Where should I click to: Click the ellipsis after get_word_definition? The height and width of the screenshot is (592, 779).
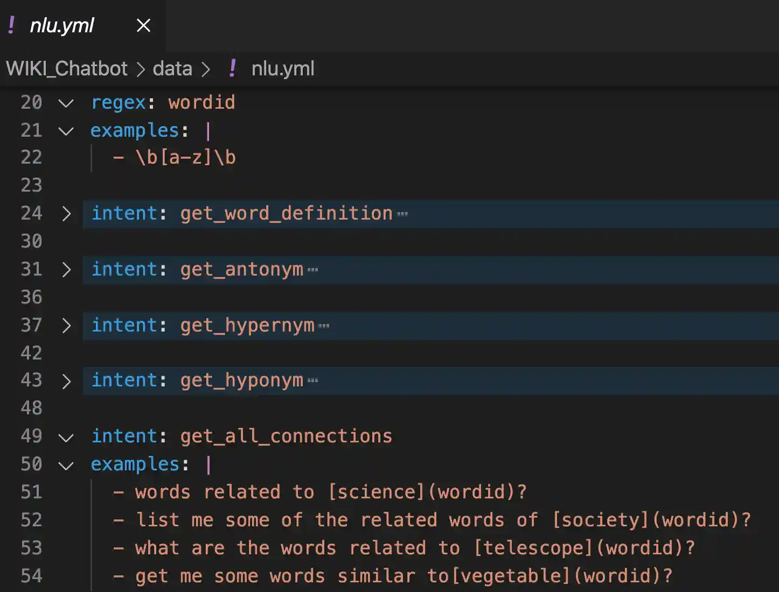(x=402, y=214)
